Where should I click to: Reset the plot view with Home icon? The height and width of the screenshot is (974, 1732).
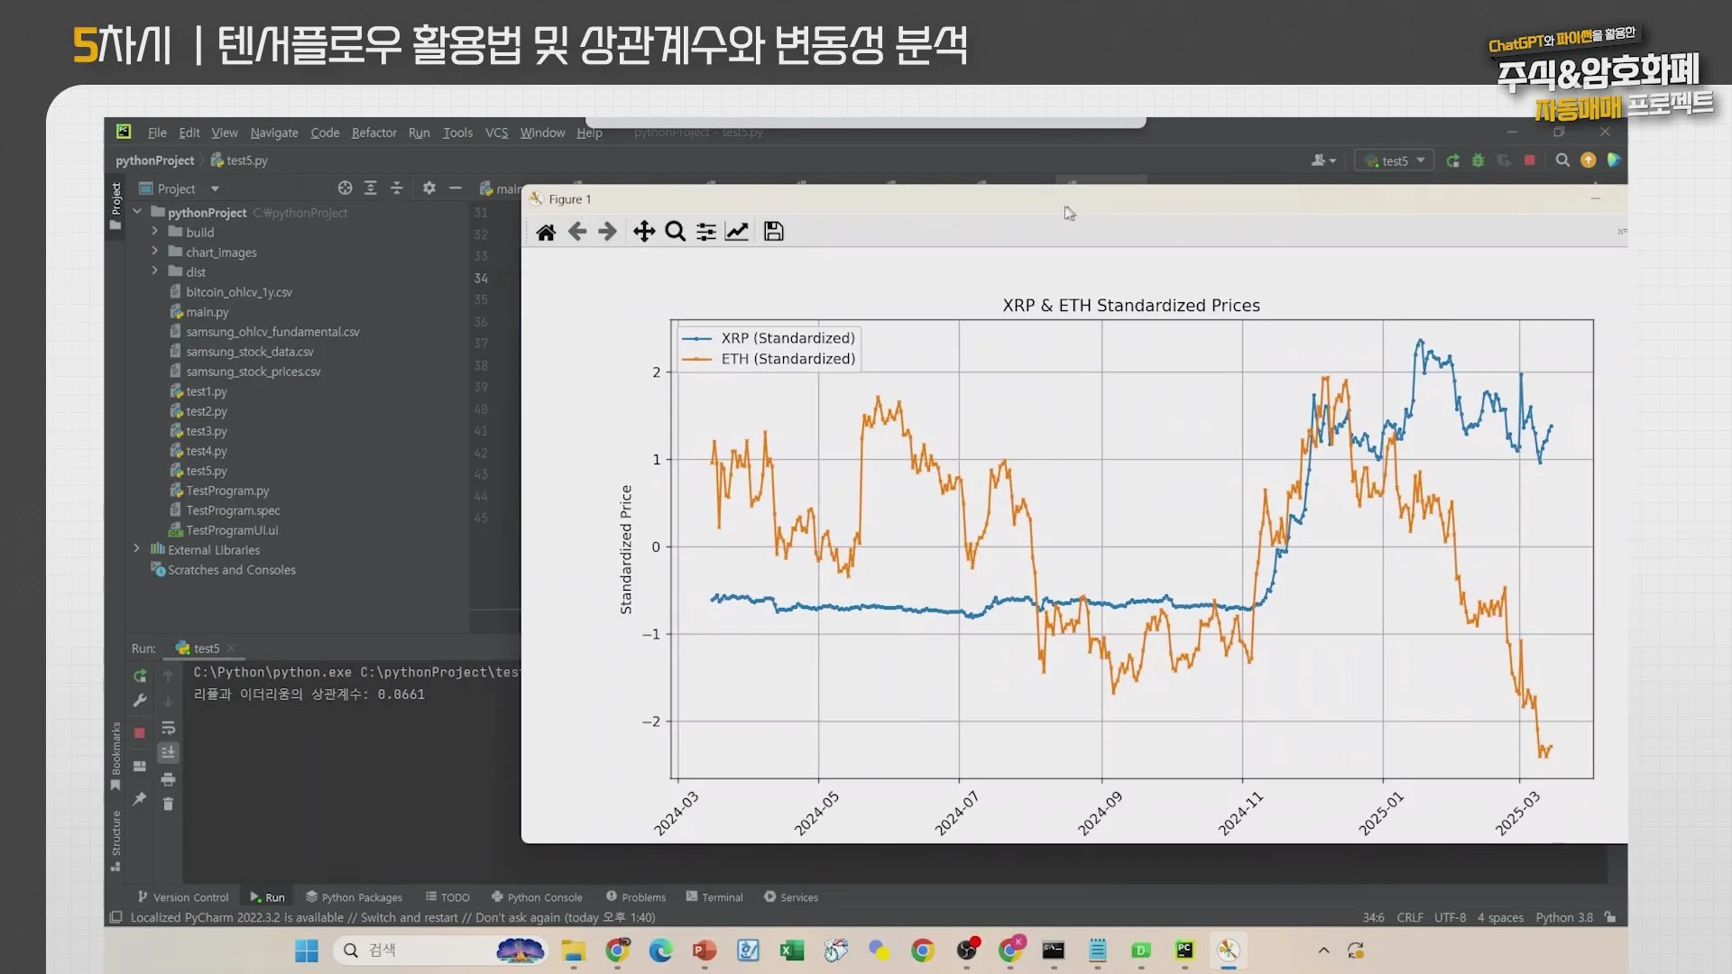pyautogui.click(x=546, y=232)
